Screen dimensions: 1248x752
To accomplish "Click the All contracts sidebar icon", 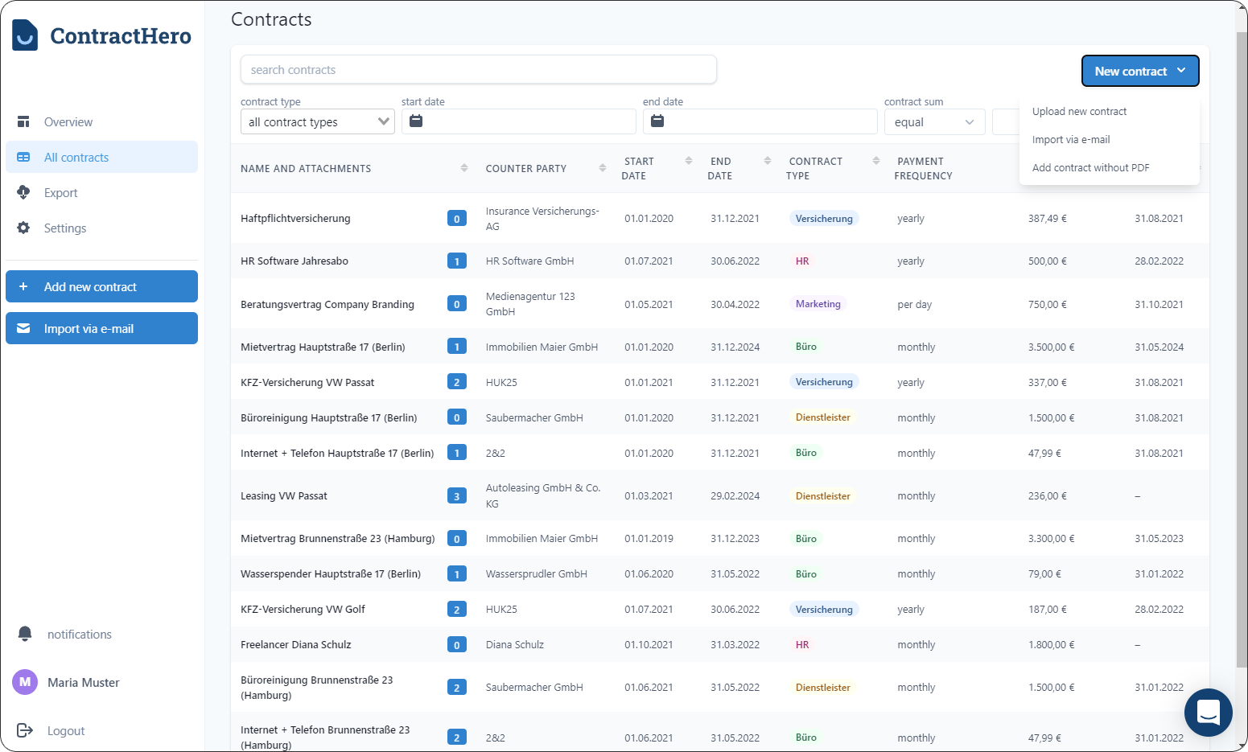I will click(24, 157).
